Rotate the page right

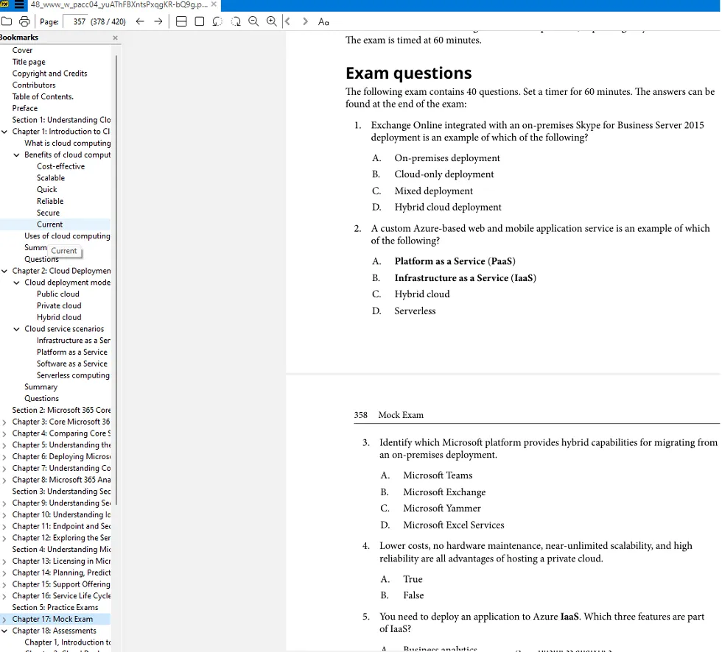tap(235, 21)
